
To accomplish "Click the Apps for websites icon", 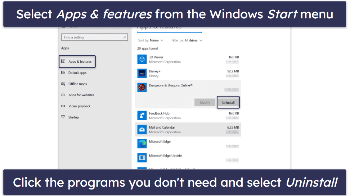I will pyautogui.click(x=63, y=95).
